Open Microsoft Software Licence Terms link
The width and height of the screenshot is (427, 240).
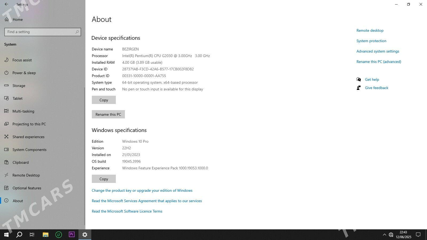coord(127,211)
